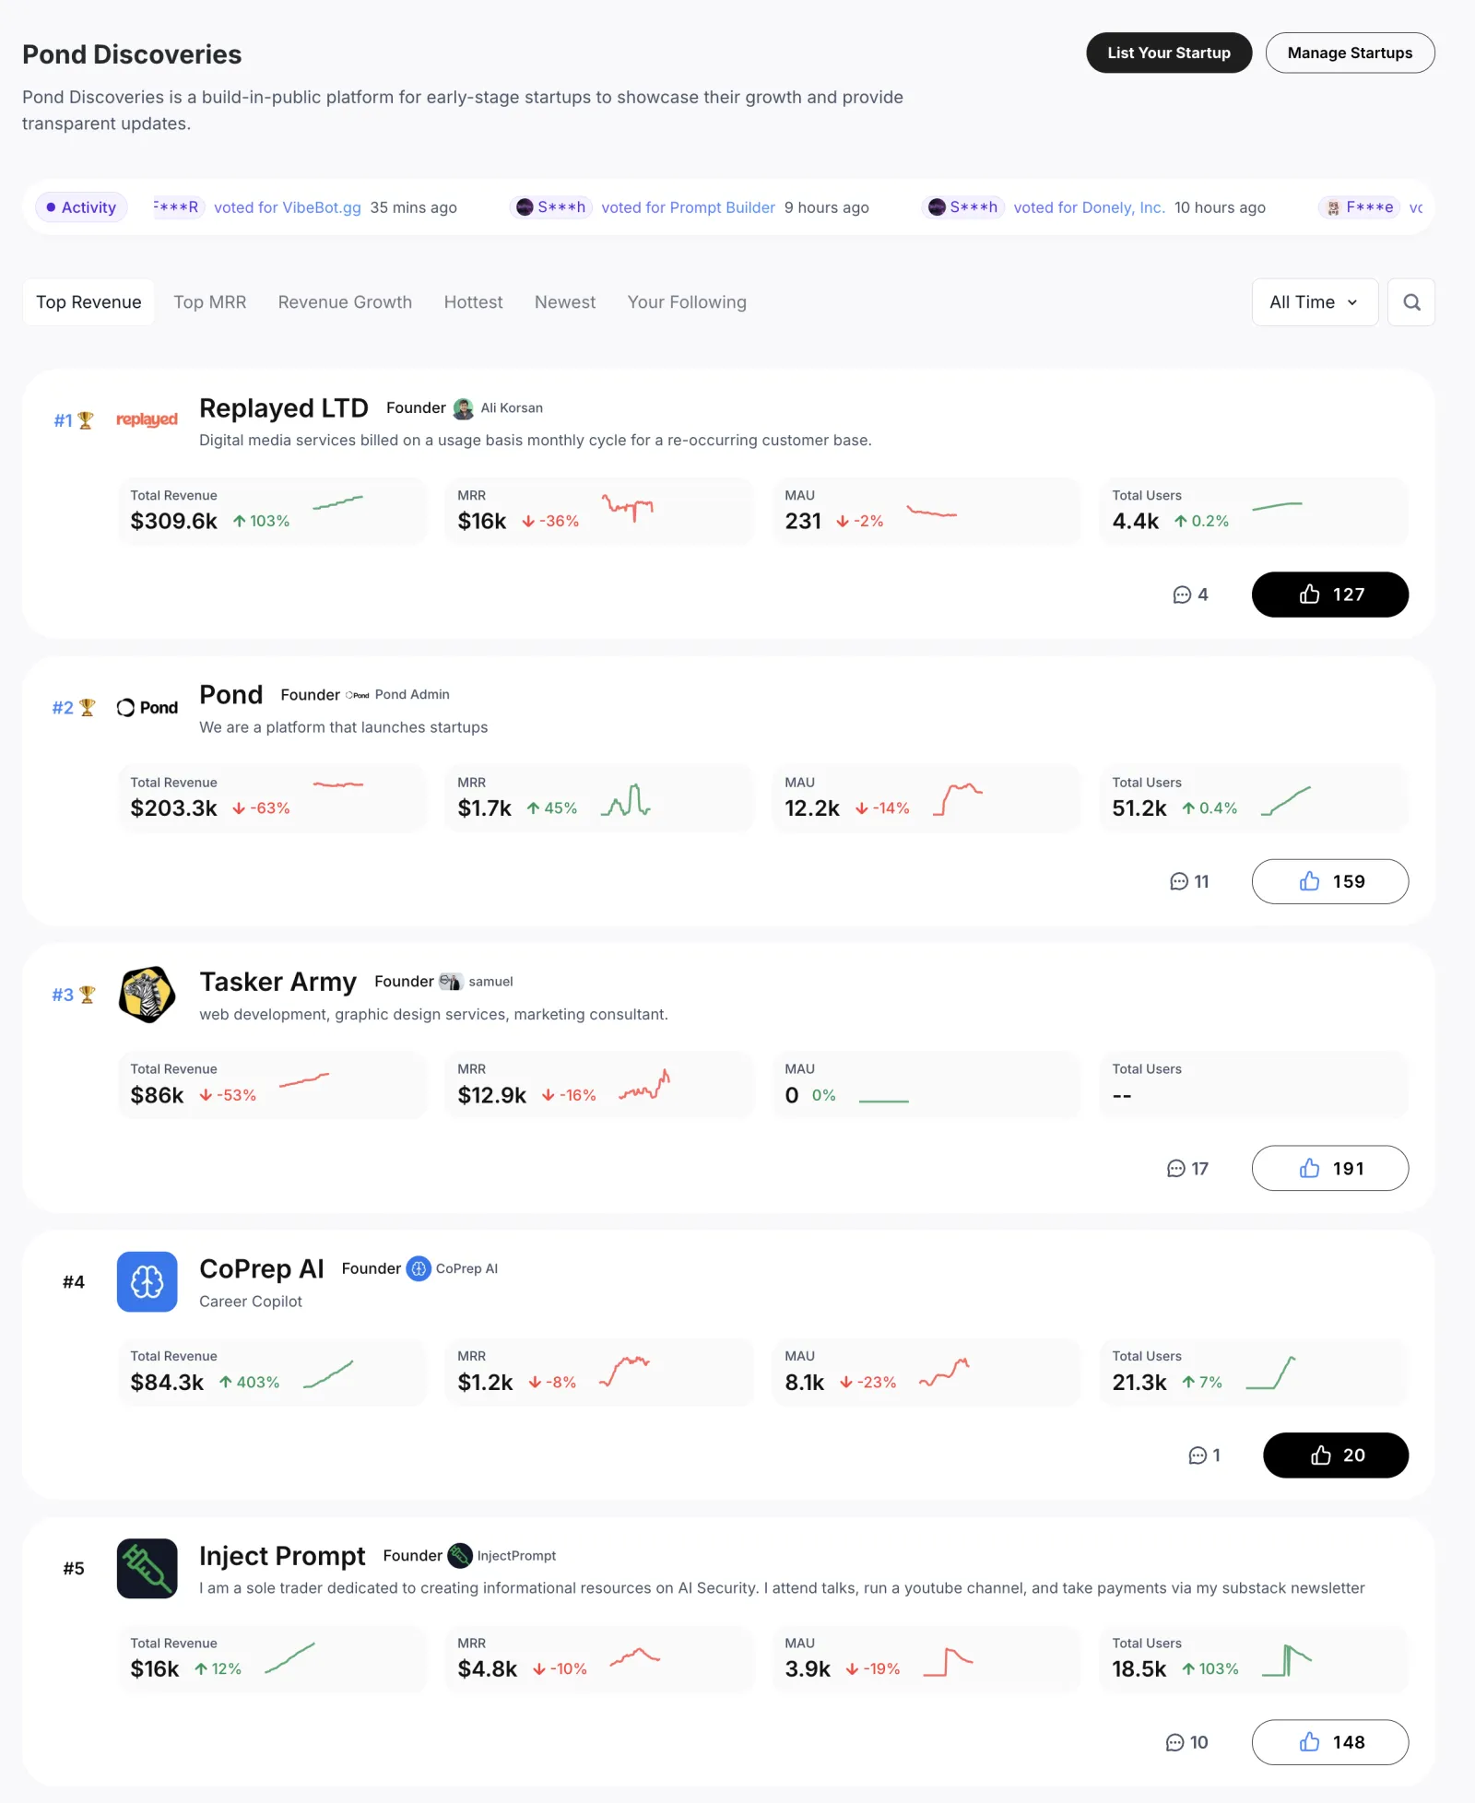Open comments on Tasker Army listing
This screenshot has height=1803, width=1475.
point(1187,1169)
